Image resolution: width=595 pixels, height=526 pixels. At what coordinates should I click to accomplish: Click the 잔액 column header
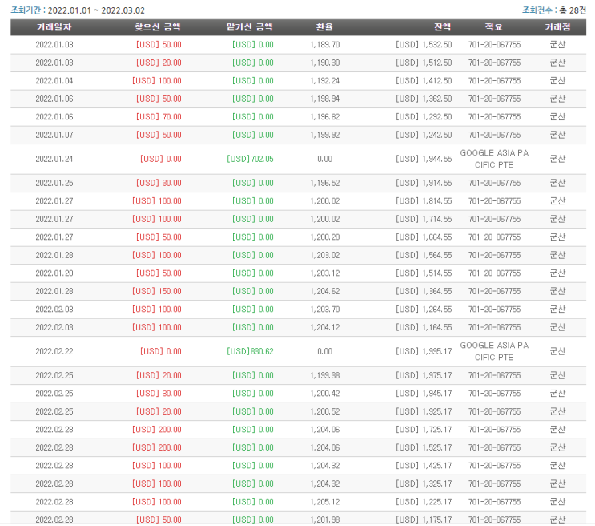pos(443,27)
